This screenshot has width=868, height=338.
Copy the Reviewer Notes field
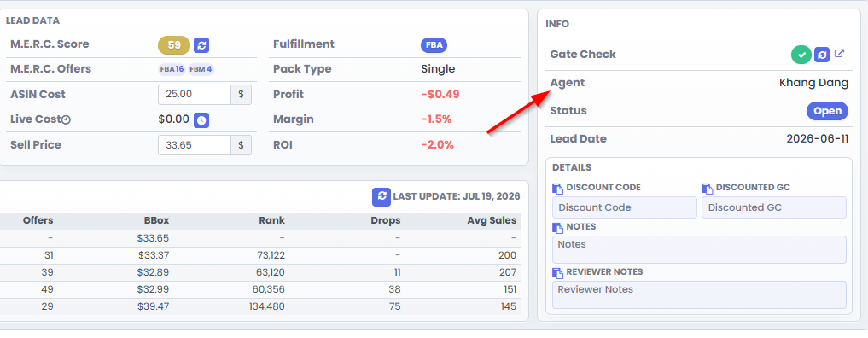pyautogui.click(x=557, y=273)
